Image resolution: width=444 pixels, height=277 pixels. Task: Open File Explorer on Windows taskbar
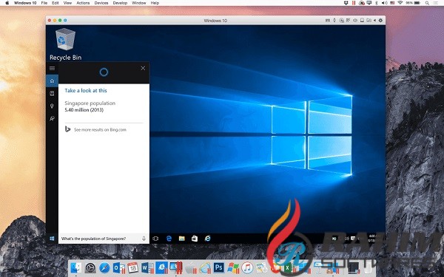point(182,239)
